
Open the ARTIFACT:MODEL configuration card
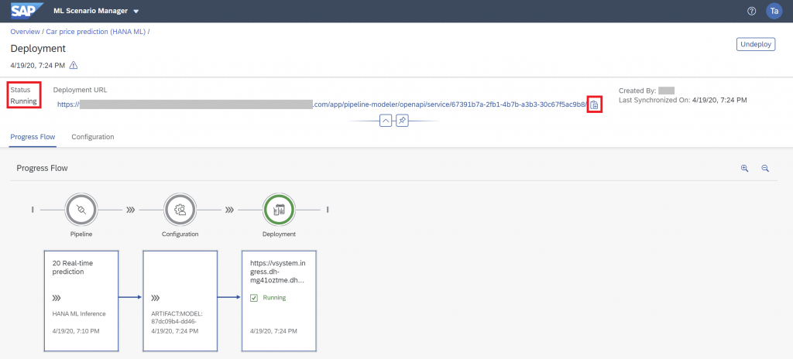pos(180,300)
